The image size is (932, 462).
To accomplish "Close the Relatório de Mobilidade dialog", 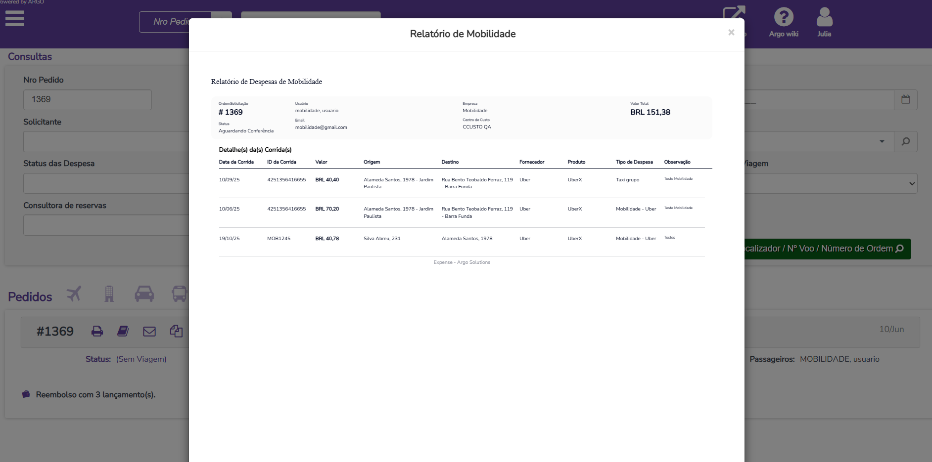I will pos(731,33).
